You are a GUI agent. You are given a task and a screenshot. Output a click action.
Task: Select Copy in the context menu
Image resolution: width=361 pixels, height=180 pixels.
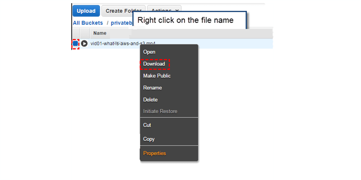coord(149,139)
